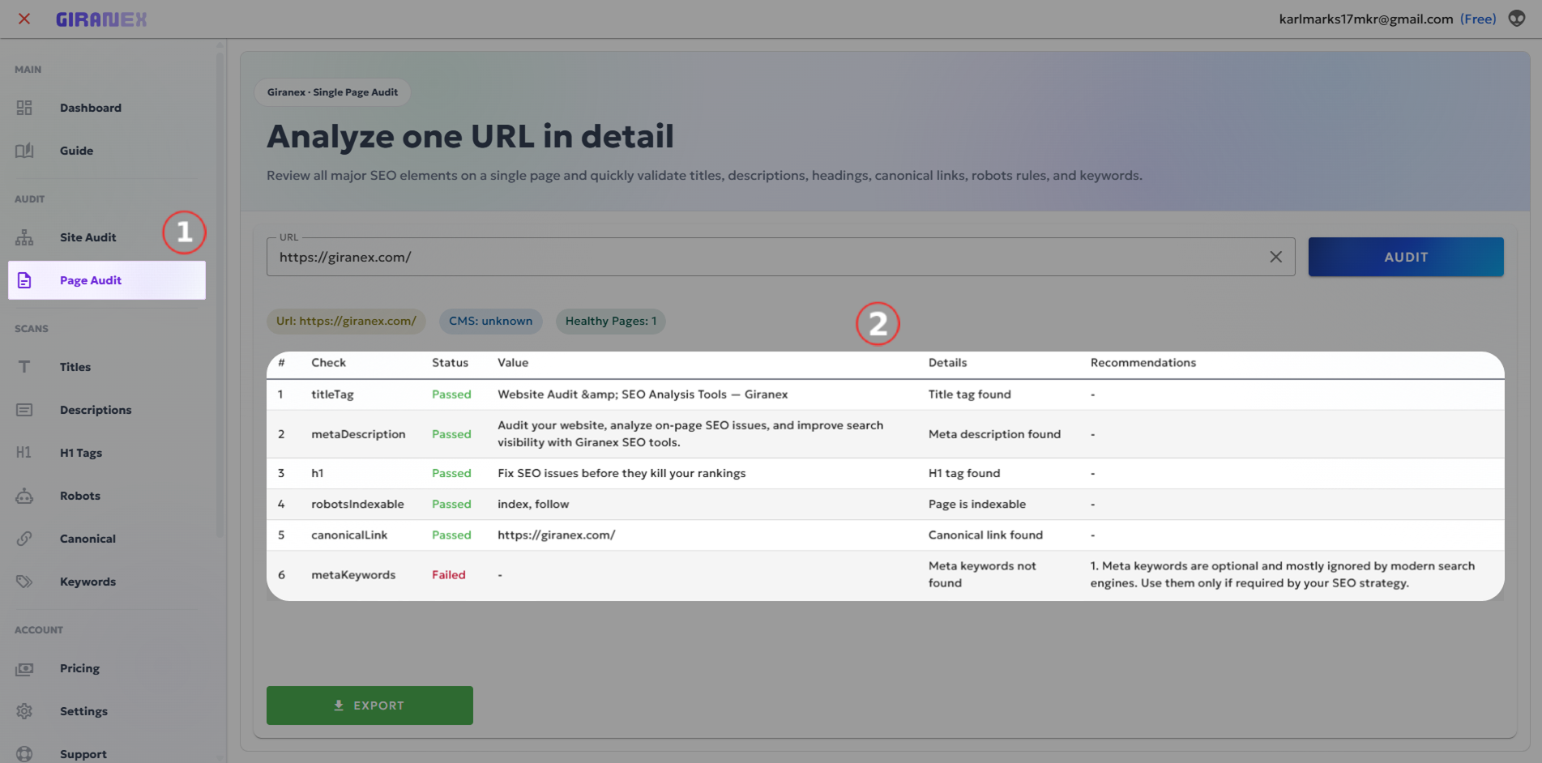Image resolution: width=1542 pixels, height=763 pixels.
Task: Go to Pricing page
Action: click(107, 668)
